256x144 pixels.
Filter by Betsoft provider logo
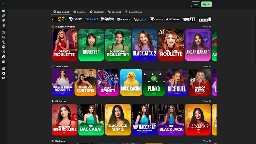point(59,19)
